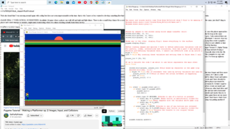This screenshot has width=230, height=129.
Task: Expand the Subscribed notification dropdown
Action: pyautogui.click(x=41, y=115)
